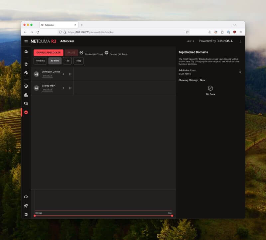Click the red shield extension icon

(x=234, y=32)
